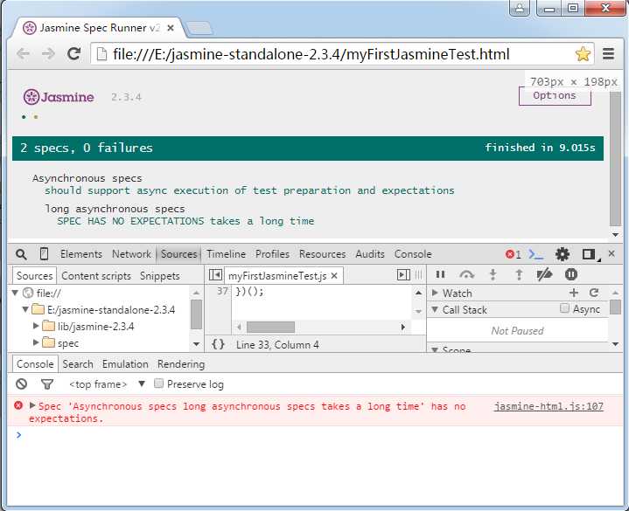Go back with browser back arrow

[x=24, y=53]
